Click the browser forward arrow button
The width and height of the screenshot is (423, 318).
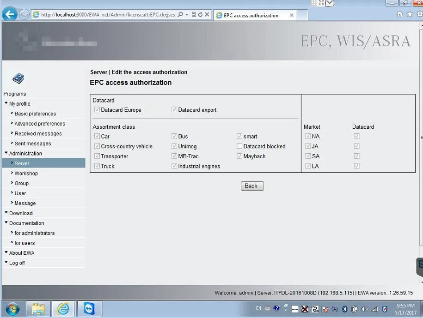pos(24,14)
